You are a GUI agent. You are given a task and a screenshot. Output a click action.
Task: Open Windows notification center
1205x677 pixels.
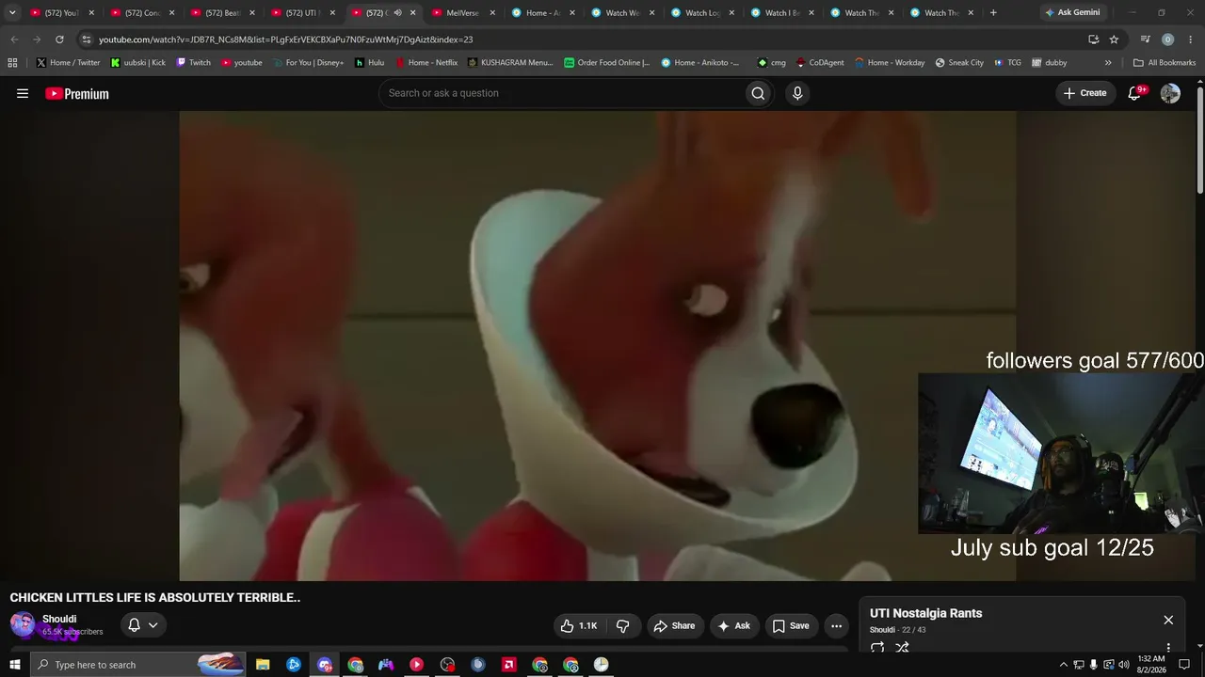coord(1184,665)
